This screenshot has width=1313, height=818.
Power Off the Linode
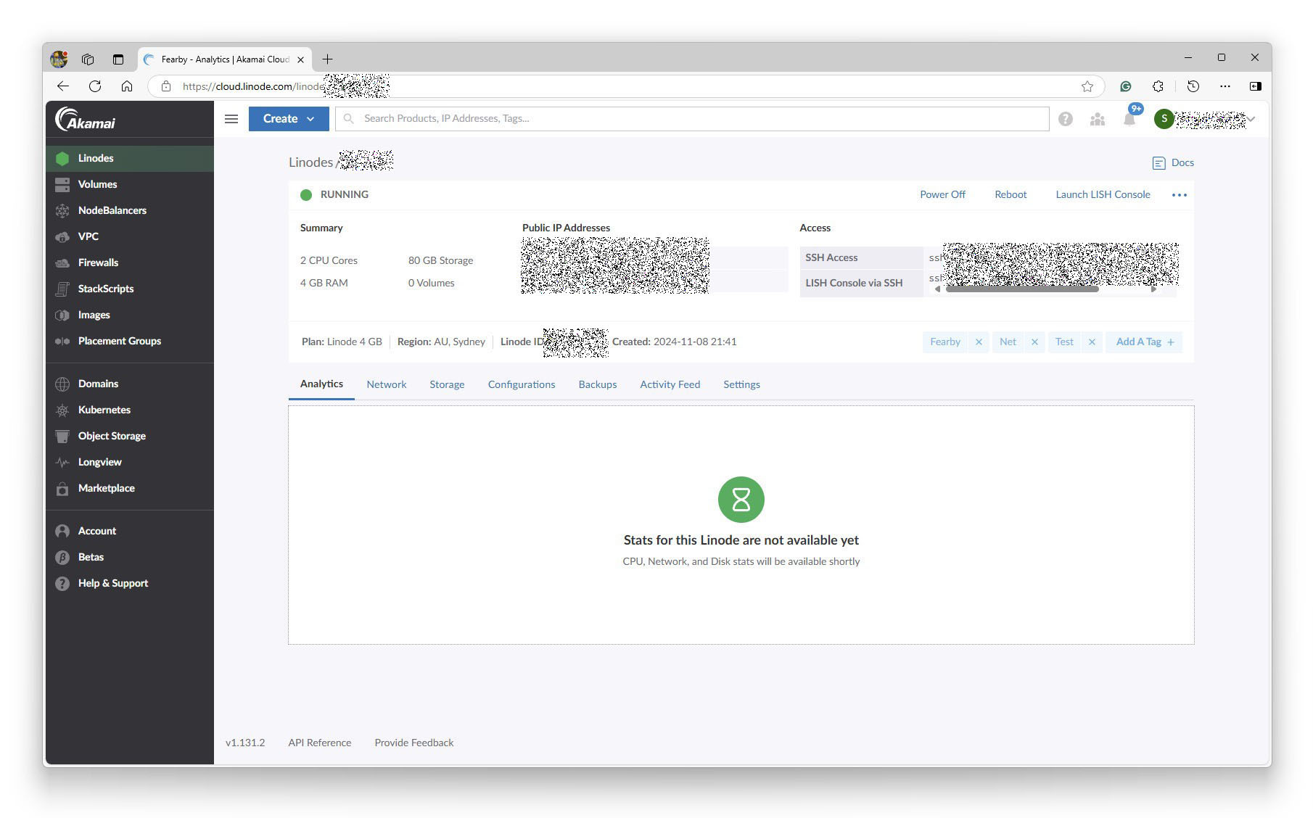tap(942, 195)
